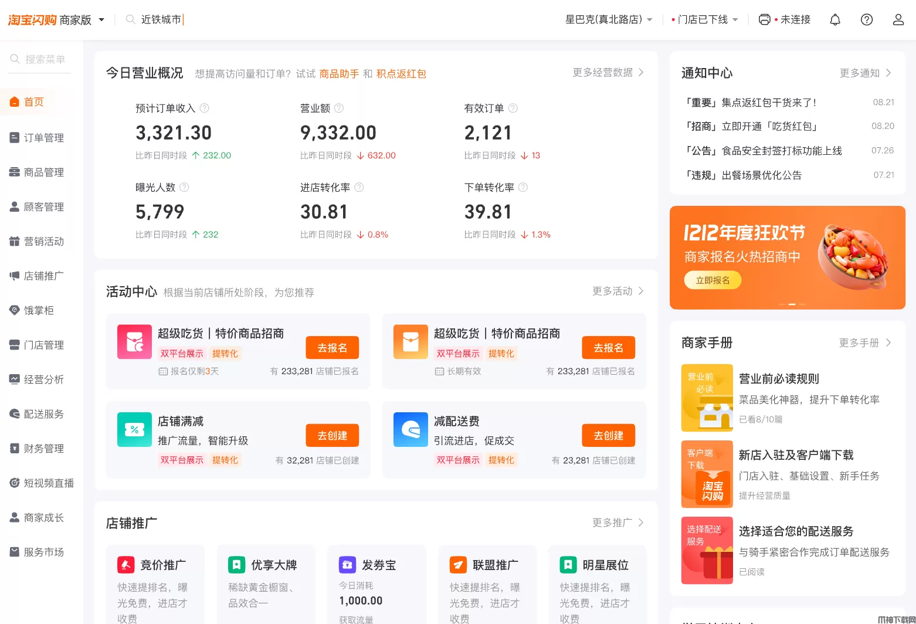The image size is (916, 624).
Task: Open the 营业前必读规则 handbook thumbnail
Action: [707, 398]
